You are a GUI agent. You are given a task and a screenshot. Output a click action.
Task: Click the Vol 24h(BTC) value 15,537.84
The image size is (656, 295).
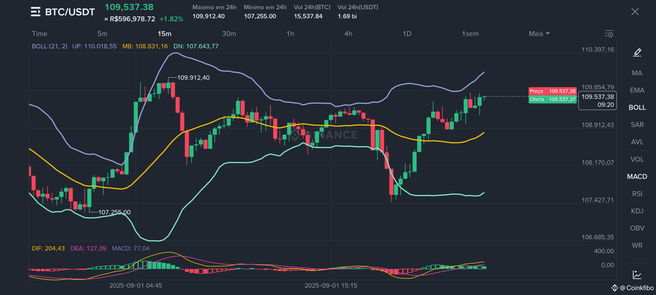click(x=308, y=16)
